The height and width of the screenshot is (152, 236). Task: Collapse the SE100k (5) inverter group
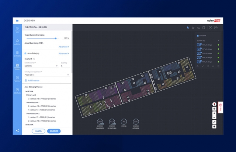tap(218, 41)
